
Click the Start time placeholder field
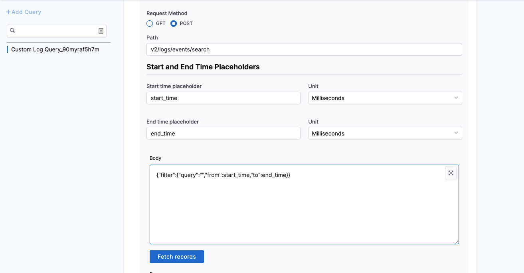tap(223, 98)
